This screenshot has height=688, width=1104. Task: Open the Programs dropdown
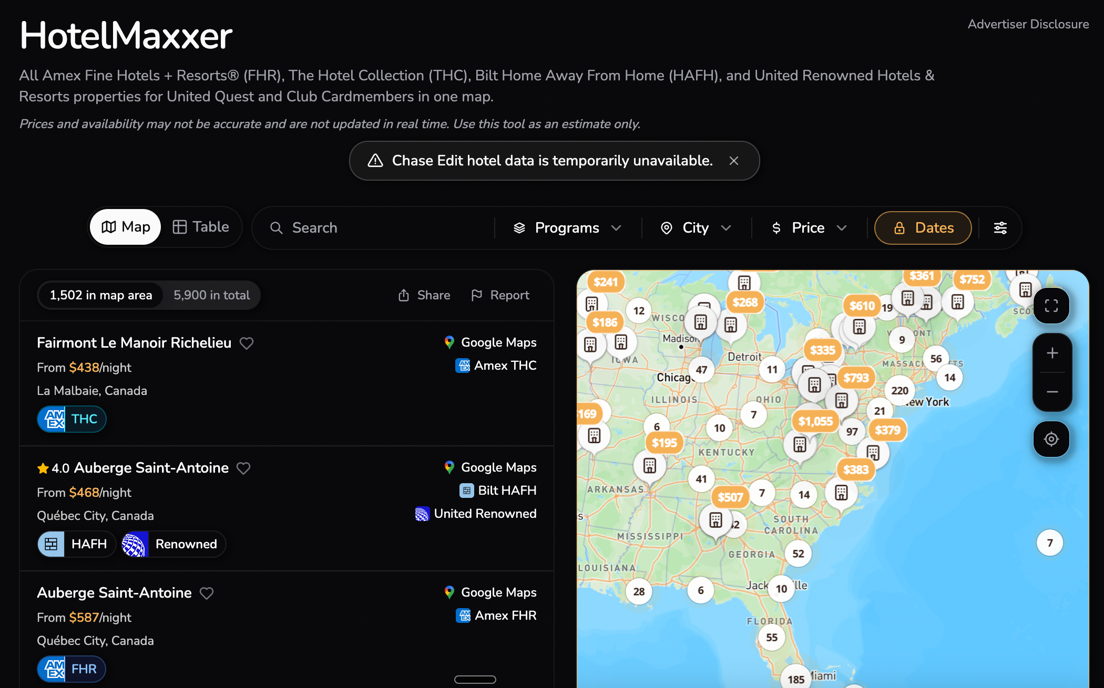click(568, 228)
